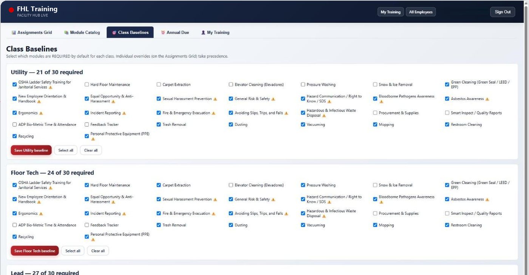
Task: Click warning icon by Floor Tech Sexual Harassment Prevention
Action: point(215,200)
